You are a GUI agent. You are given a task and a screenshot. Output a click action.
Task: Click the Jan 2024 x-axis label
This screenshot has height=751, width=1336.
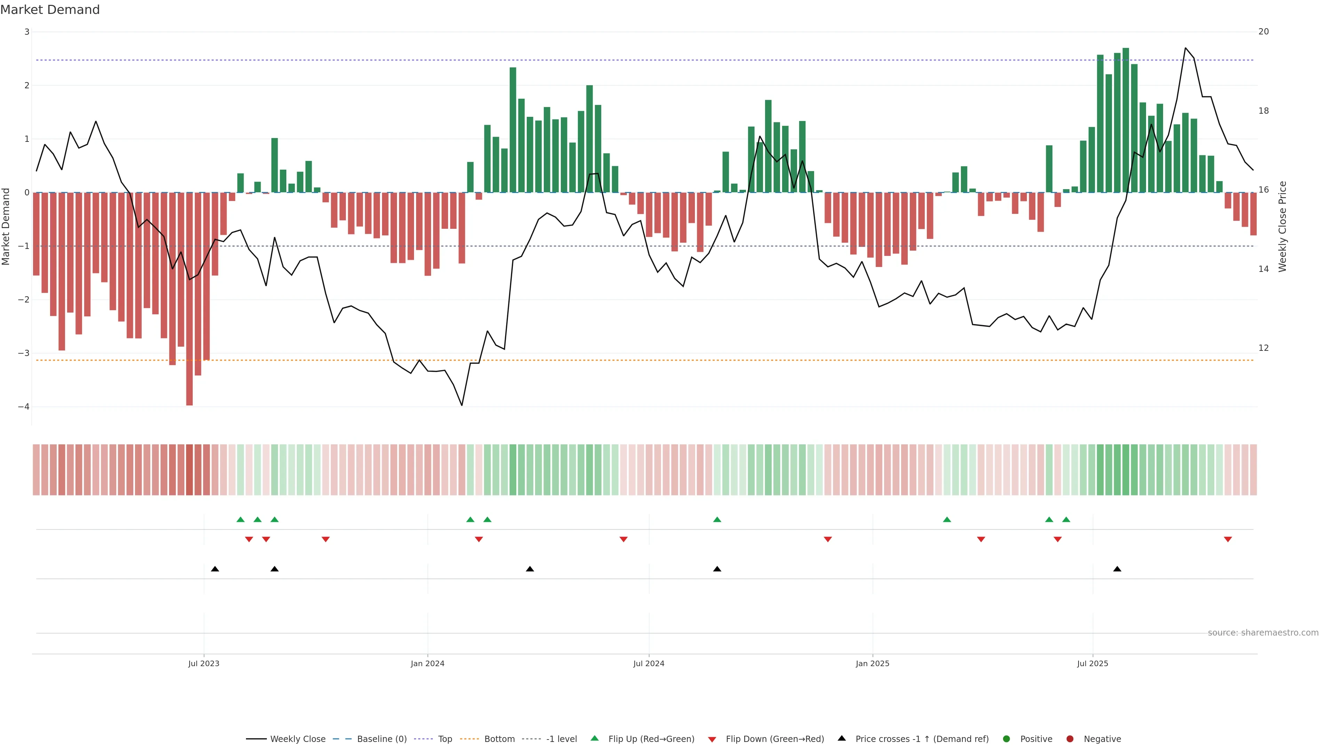pyautogui.click(x=427, y=663)
